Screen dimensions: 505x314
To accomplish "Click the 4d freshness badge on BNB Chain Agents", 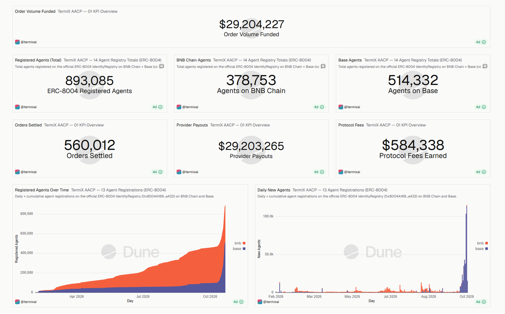I will 319,107.
